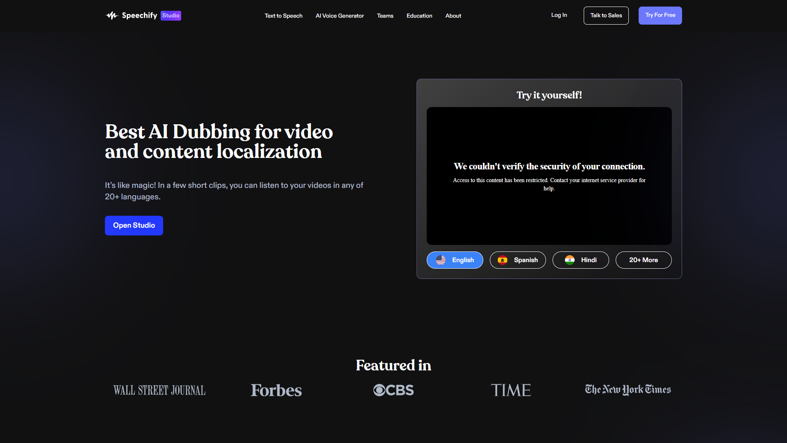The image size is (787, 443).
Task: Click Try For Free
Action: pyautogui.click(x=660, y=15)
